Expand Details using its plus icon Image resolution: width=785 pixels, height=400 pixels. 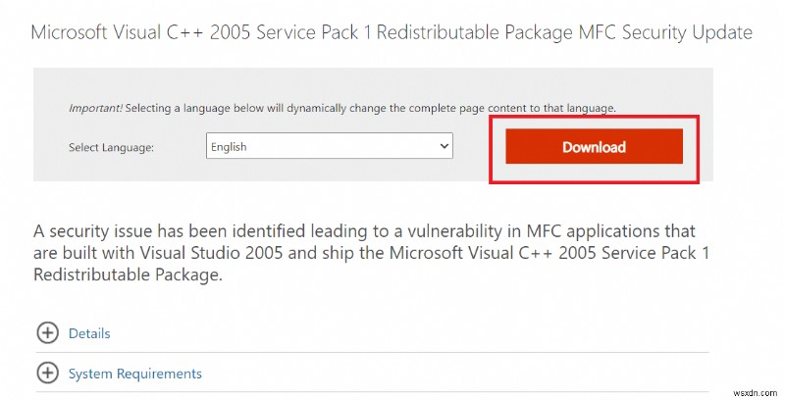pos(47,333)
